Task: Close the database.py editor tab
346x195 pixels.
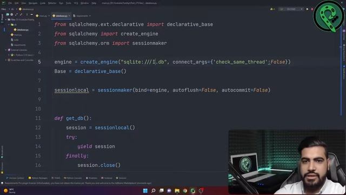Action: pos(69,16)
